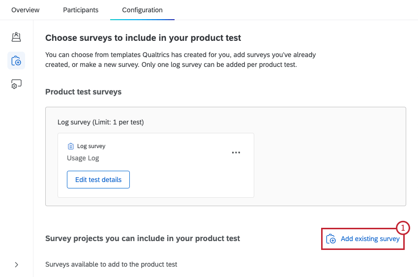Click the Surveys available to add text
This screenshot has height=277, width=418.
click(x=111, y=265)
